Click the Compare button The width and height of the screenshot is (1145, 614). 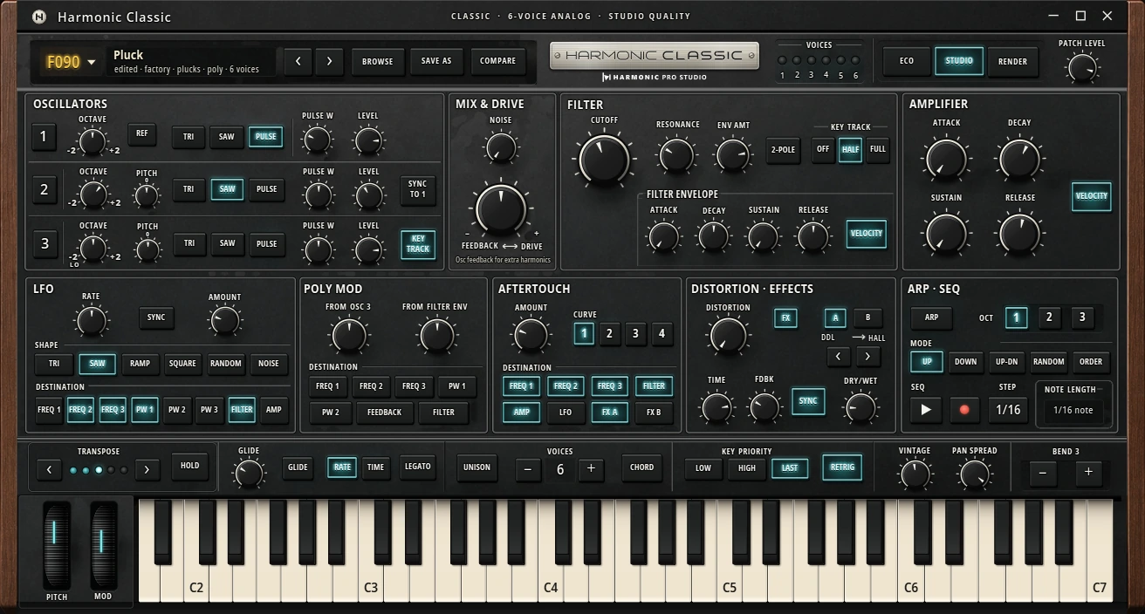coord(497,61)
